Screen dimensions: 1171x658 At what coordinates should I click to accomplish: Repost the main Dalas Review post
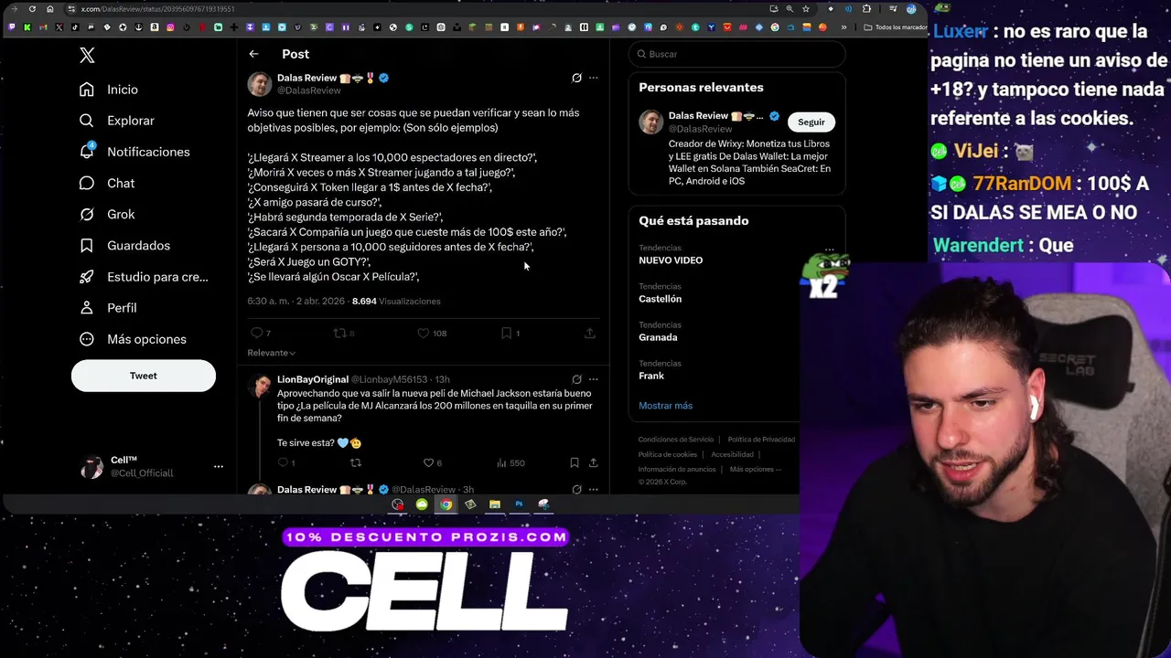[x=343, y=333]
